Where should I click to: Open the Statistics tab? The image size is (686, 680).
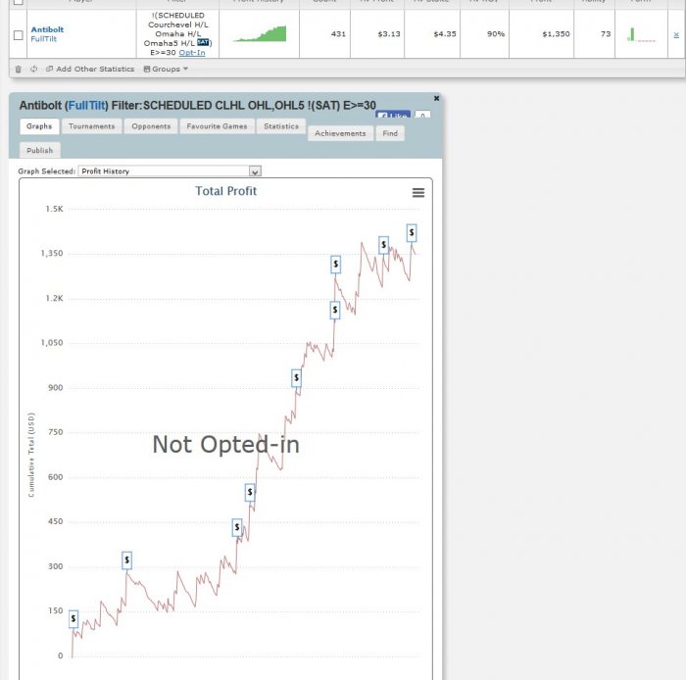(x=281, y=126)
